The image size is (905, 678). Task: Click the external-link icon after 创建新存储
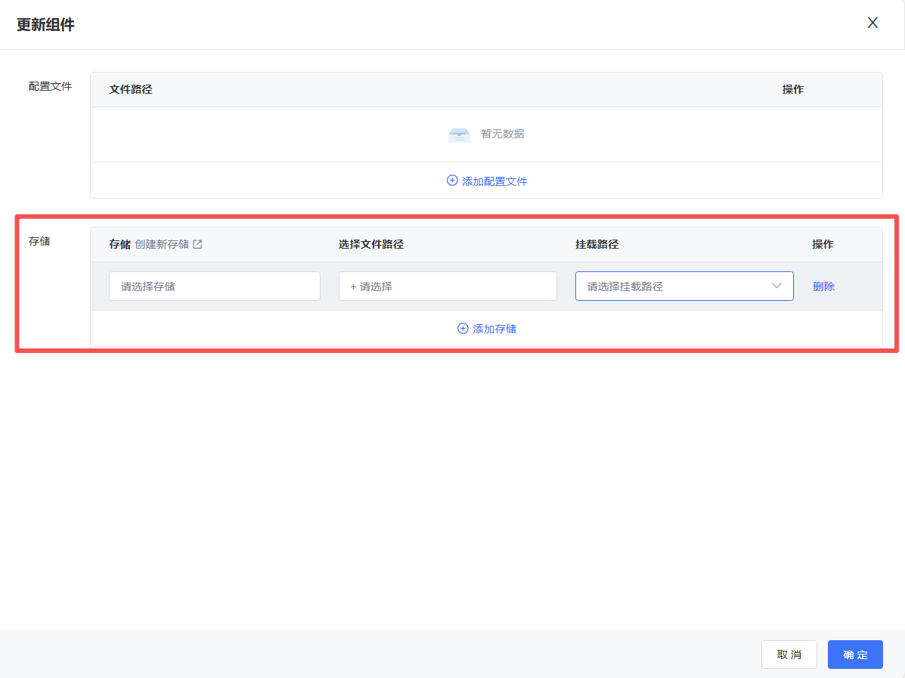click(x=198, y=244)
